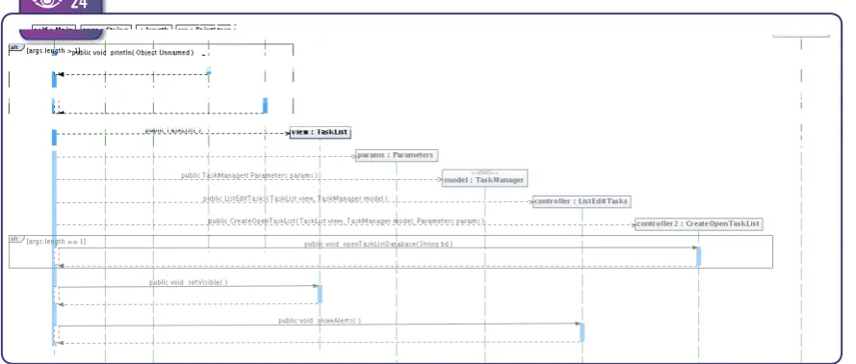
Task: Click the 'public void setVisible( )' message label
Action: pyautogui.click(x=189, y=282)
